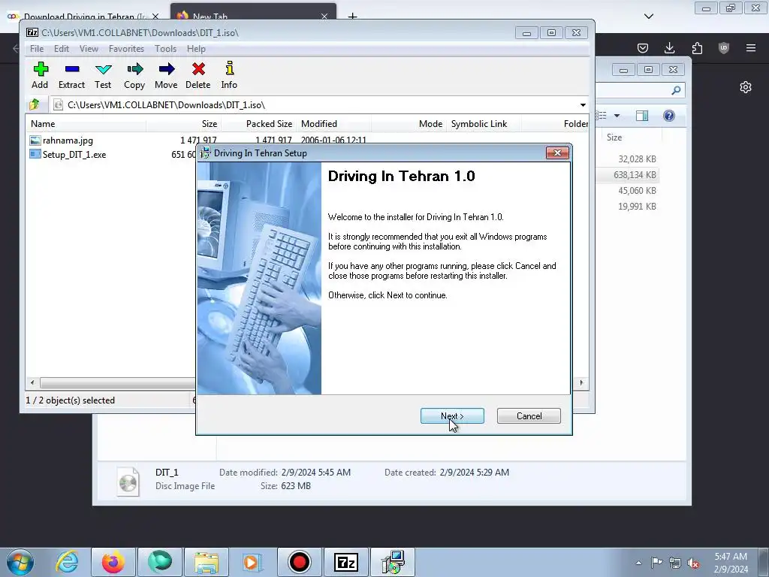Switch to the Download Driving in Tehran tab
The height and width of the screenshot is (577, 769).
[83, 16]
